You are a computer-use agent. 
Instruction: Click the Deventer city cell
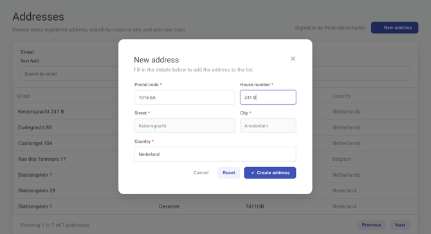(x=169, y=206)
